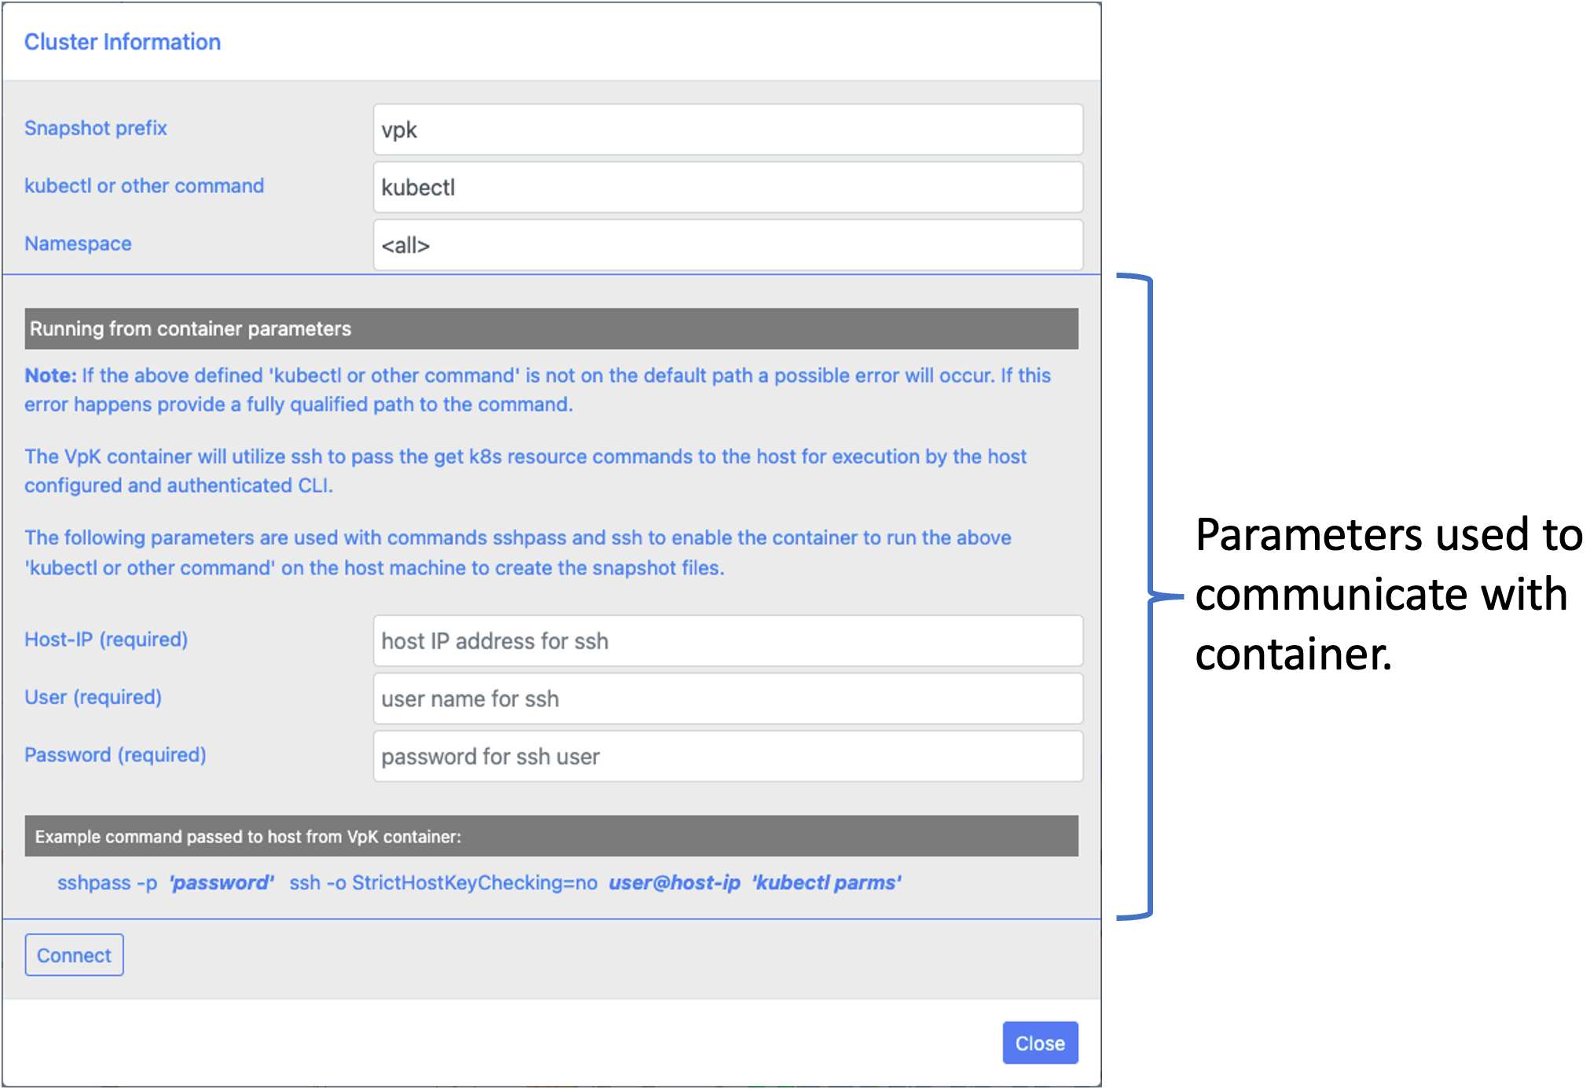This screenshot has width=1594, height=1089.
Task: Click the Host-IP address input field
Action: pyautogui.click(x=727, y=641)
